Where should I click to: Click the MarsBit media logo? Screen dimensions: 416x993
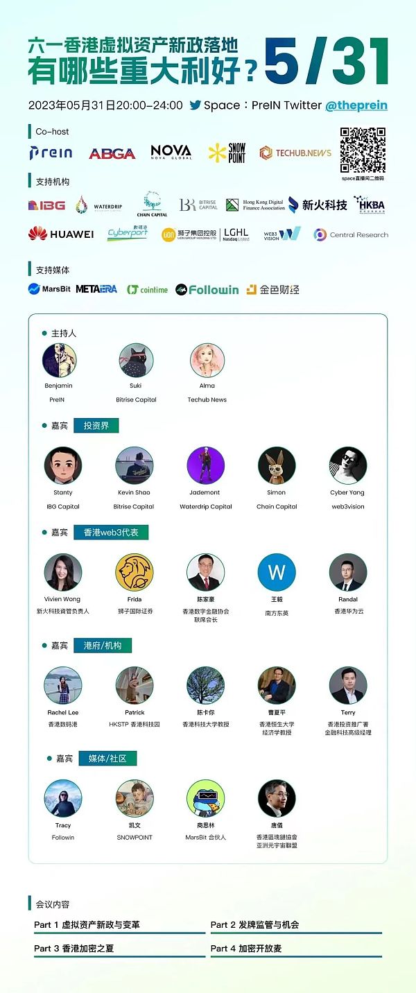tap(49, 289)
